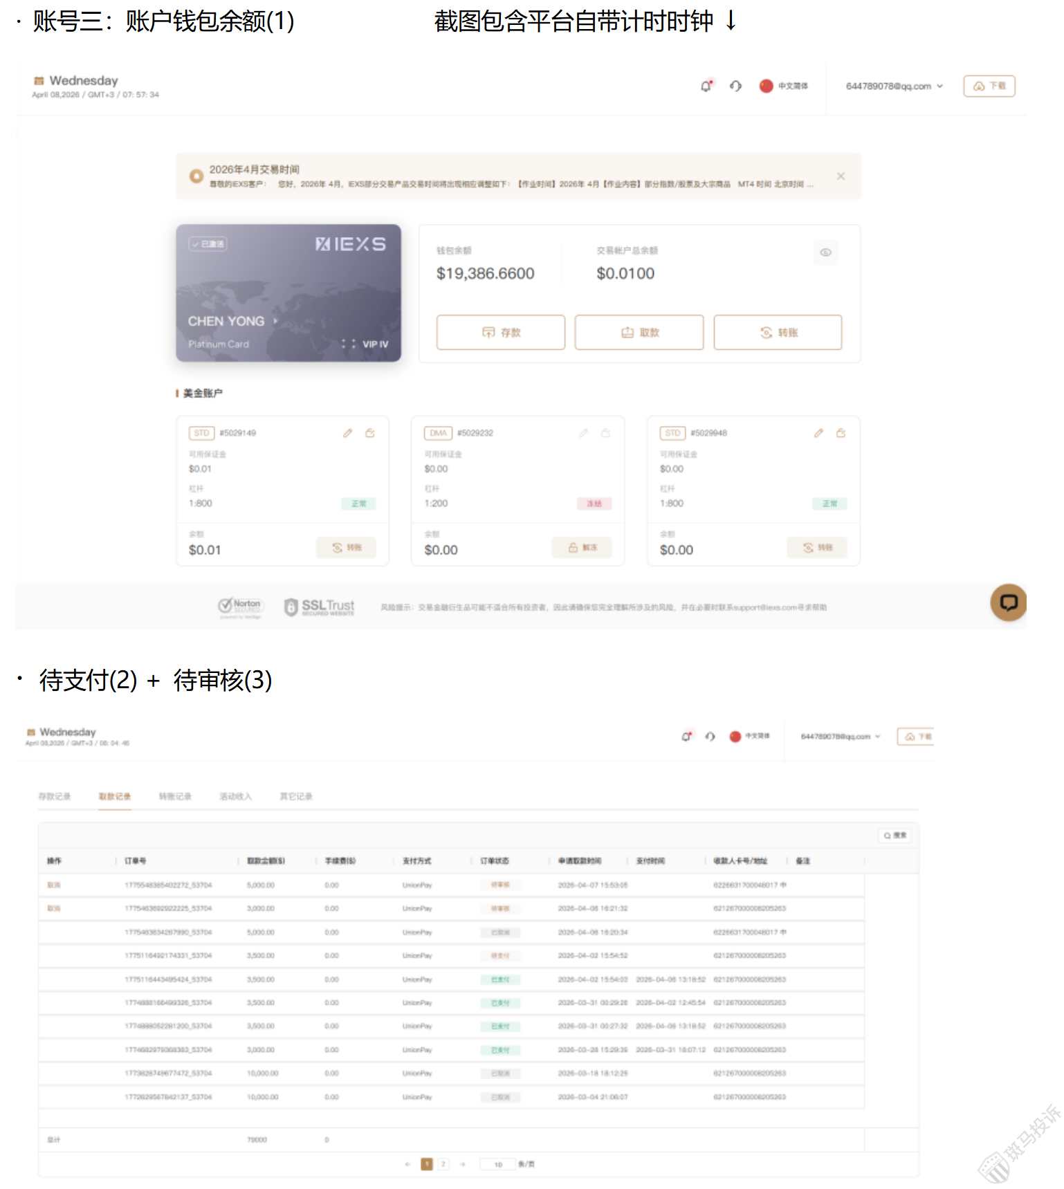Open customer support headset in upper dashboard header

pyautogui.click(x=735, y=86)
